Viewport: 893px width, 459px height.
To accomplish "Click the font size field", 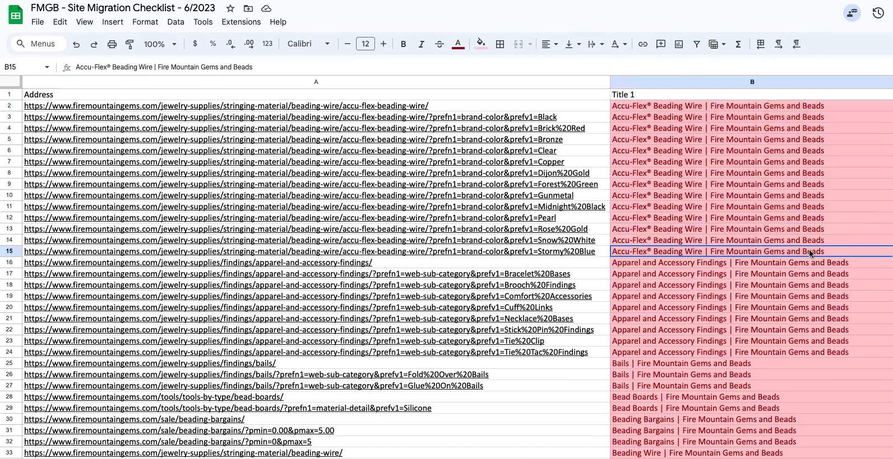I will [x=365, y=44].
